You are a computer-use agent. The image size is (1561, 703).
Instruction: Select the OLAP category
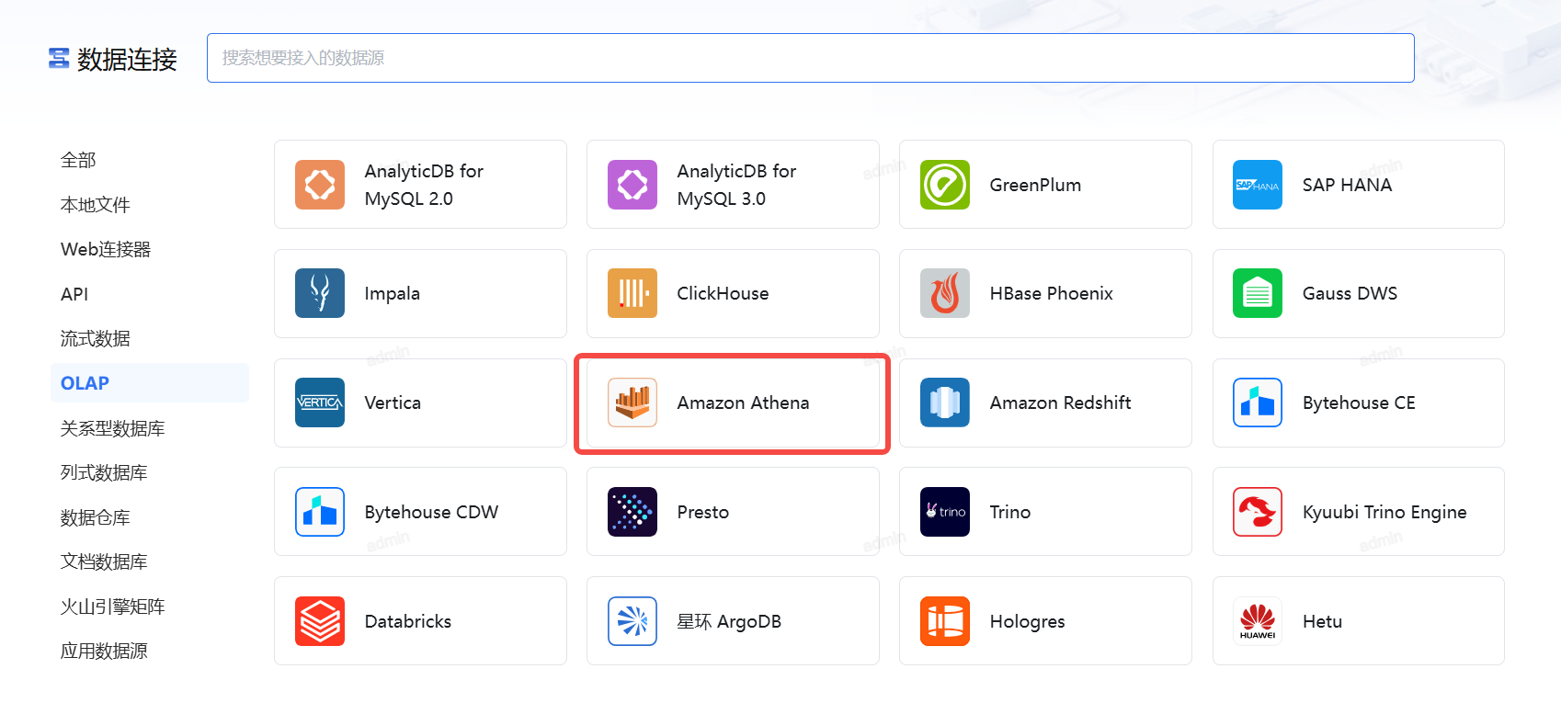(x=85, y=383)
